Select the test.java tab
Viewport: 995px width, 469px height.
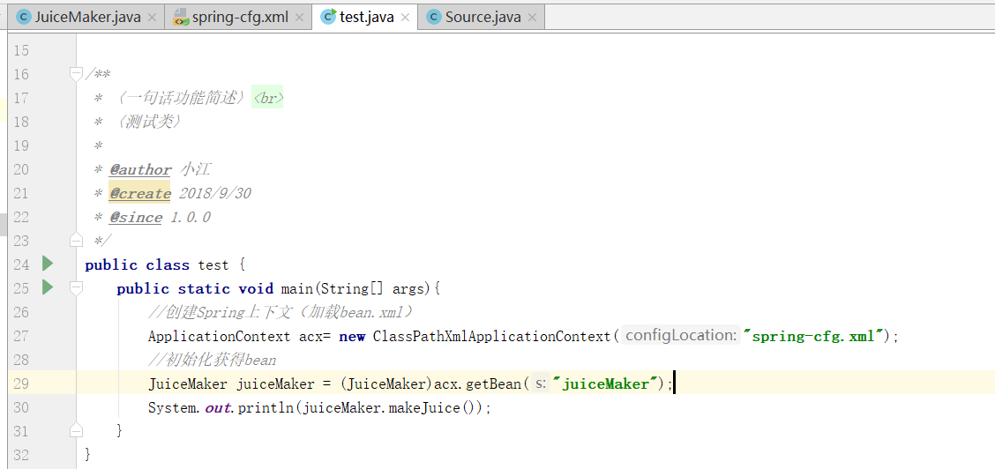tap(365, 17)
